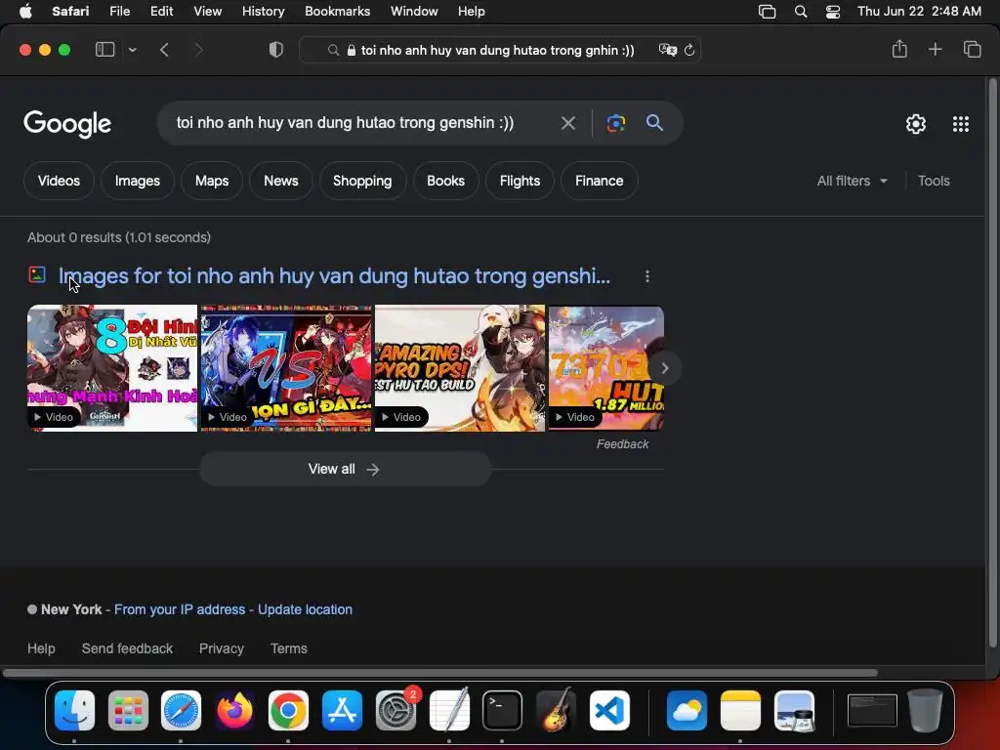1000x750 pixels.
Task: Click the Feedback link under images
Action: click(x=622, y=444)
